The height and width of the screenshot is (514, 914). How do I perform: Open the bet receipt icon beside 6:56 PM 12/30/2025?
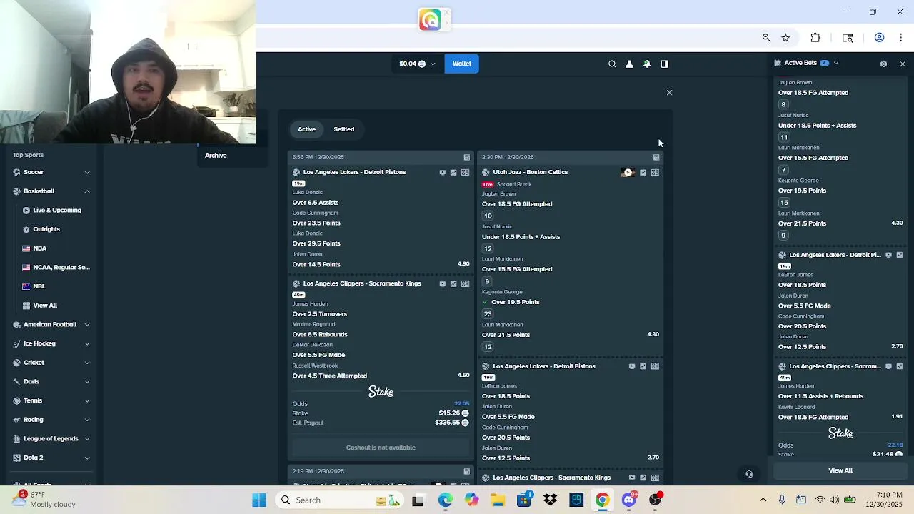coord(467,157)
